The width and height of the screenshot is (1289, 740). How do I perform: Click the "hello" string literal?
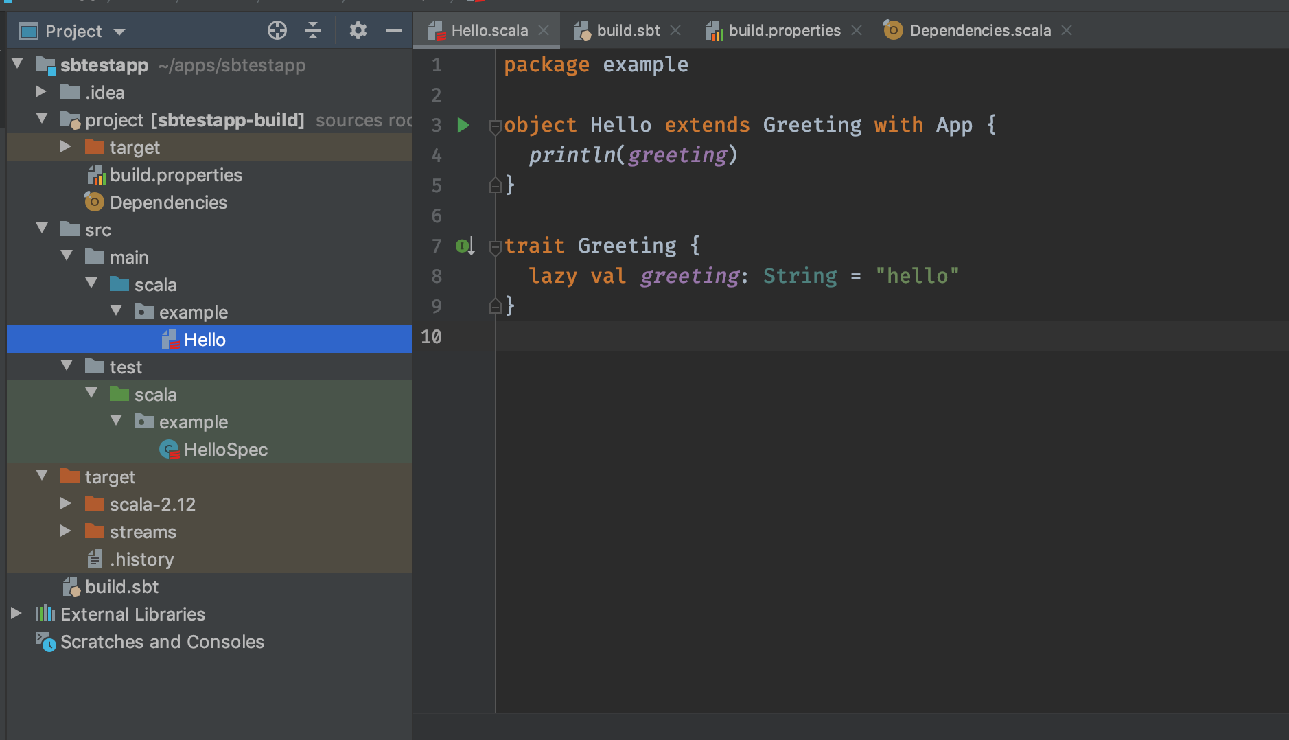(917, 276)
